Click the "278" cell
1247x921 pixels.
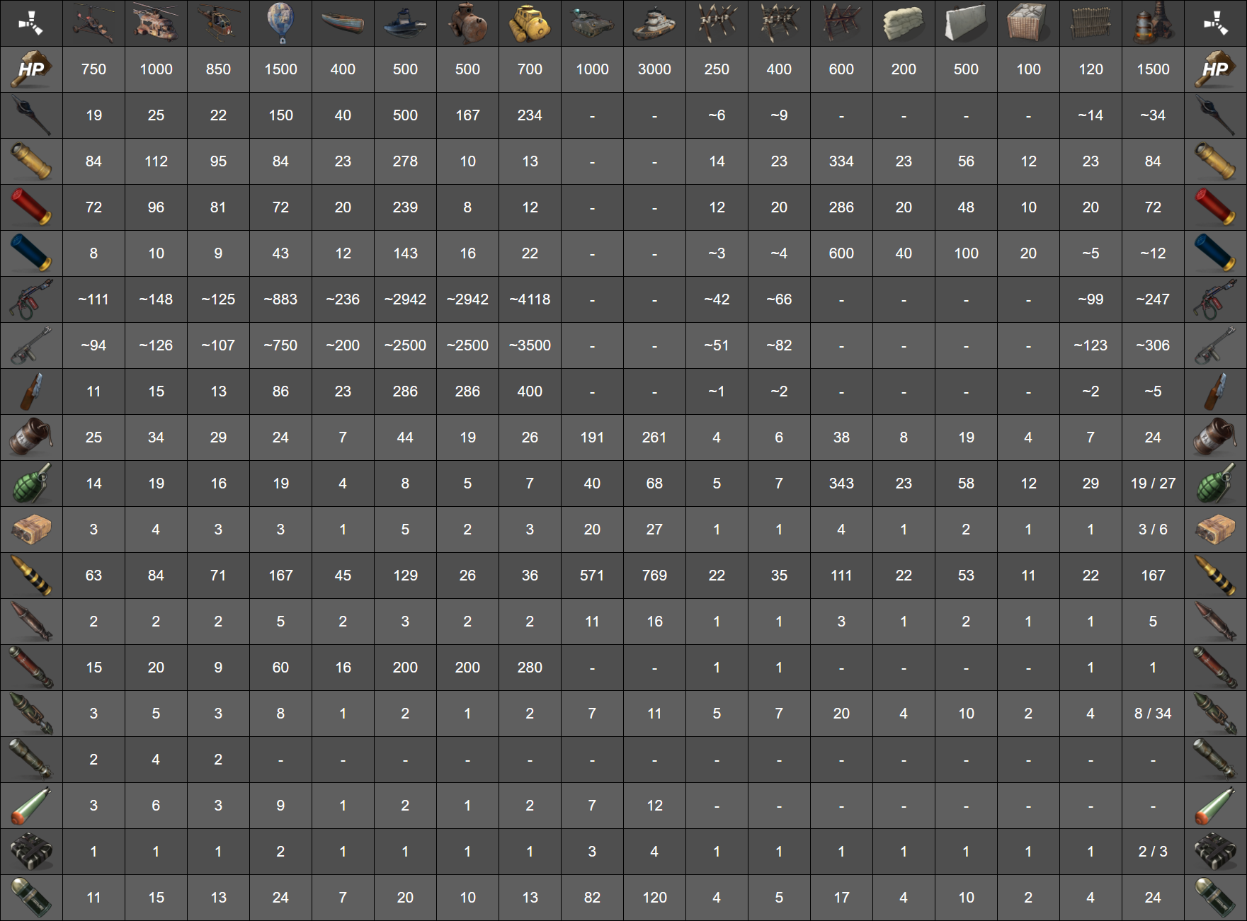405,161
